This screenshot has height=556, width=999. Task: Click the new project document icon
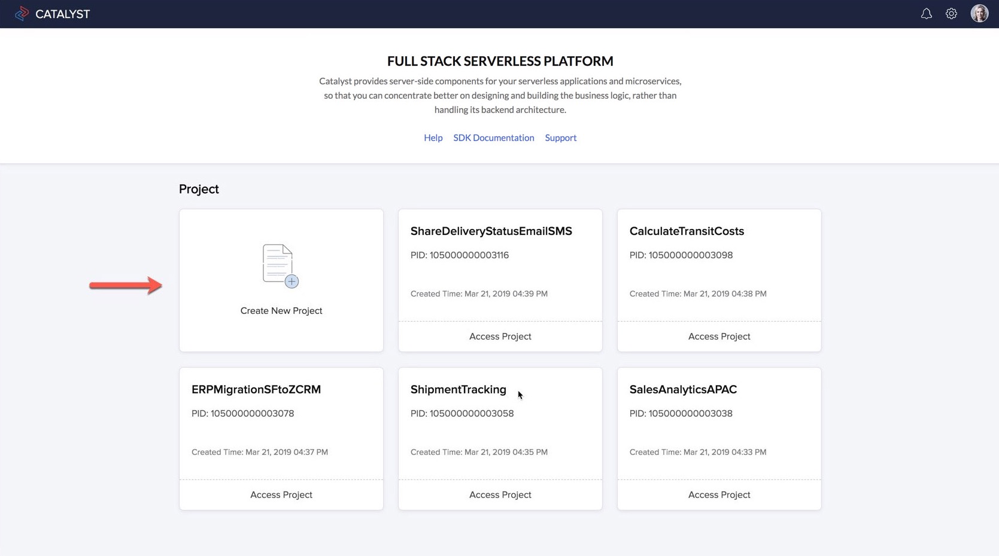tap(278, 264)
